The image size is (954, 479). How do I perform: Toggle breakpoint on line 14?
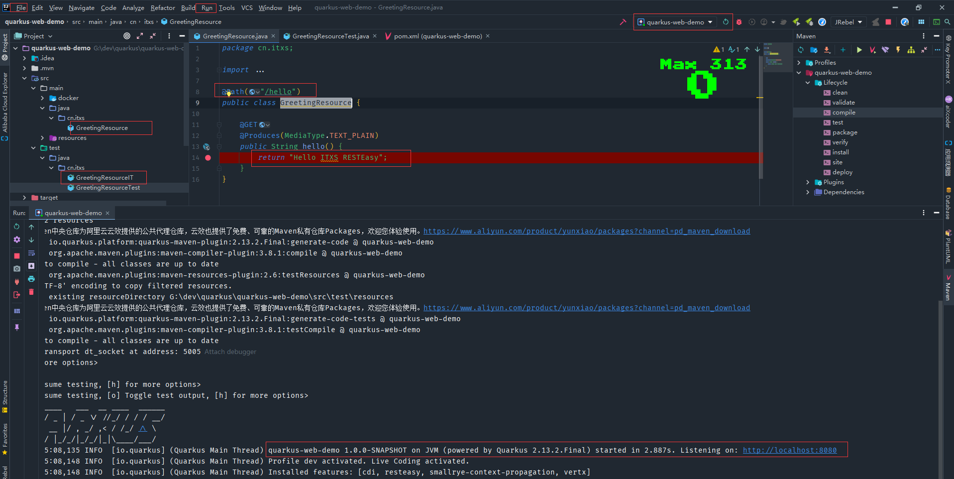[208, 158]
